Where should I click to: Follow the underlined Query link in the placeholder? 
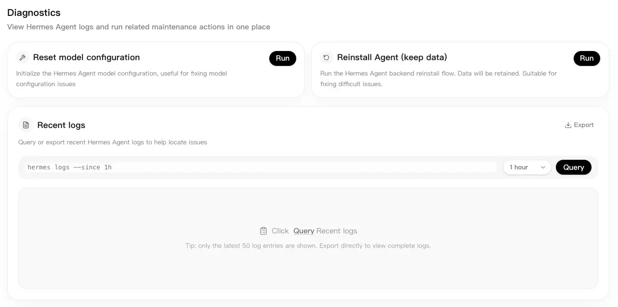click(x=304, y=231)
